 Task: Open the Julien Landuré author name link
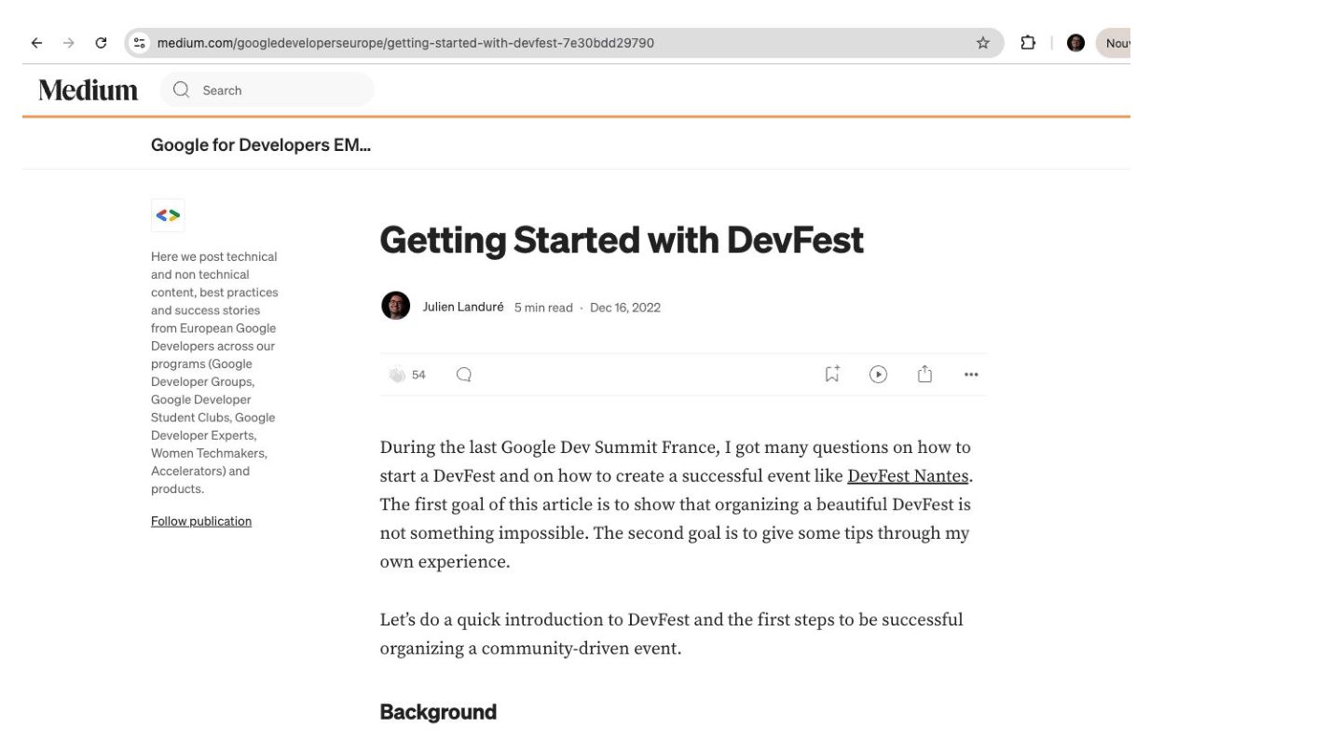point(463,307)
